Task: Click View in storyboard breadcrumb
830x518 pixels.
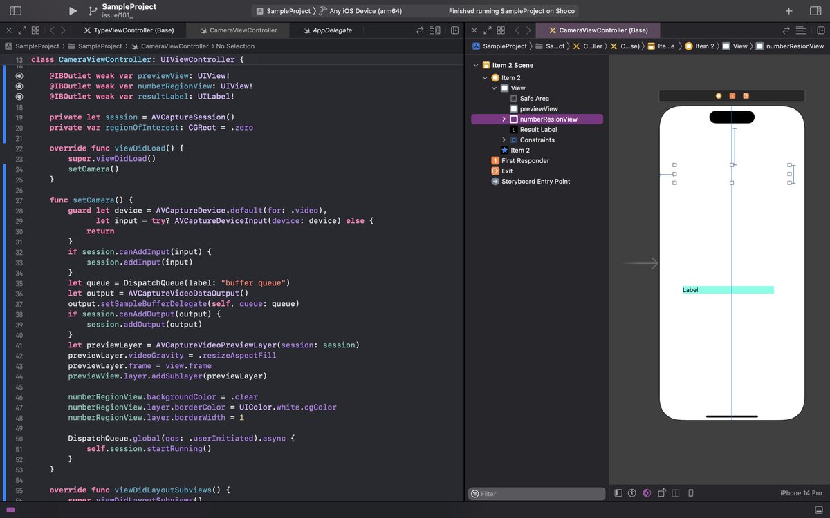Action: tap(735, 46)
